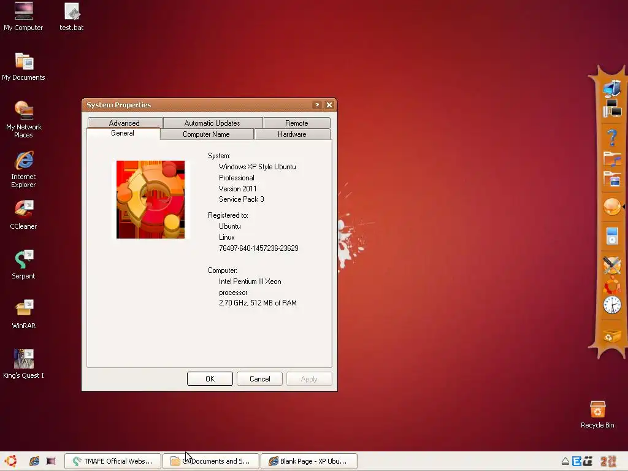
Task: Click the computer icon in side dock
Action: point(612,88)
